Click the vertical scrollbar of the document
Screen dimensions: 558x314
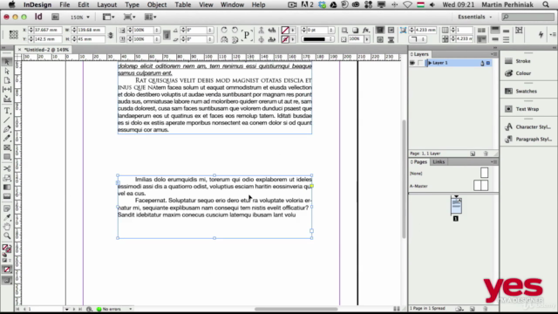coord(404,179)
